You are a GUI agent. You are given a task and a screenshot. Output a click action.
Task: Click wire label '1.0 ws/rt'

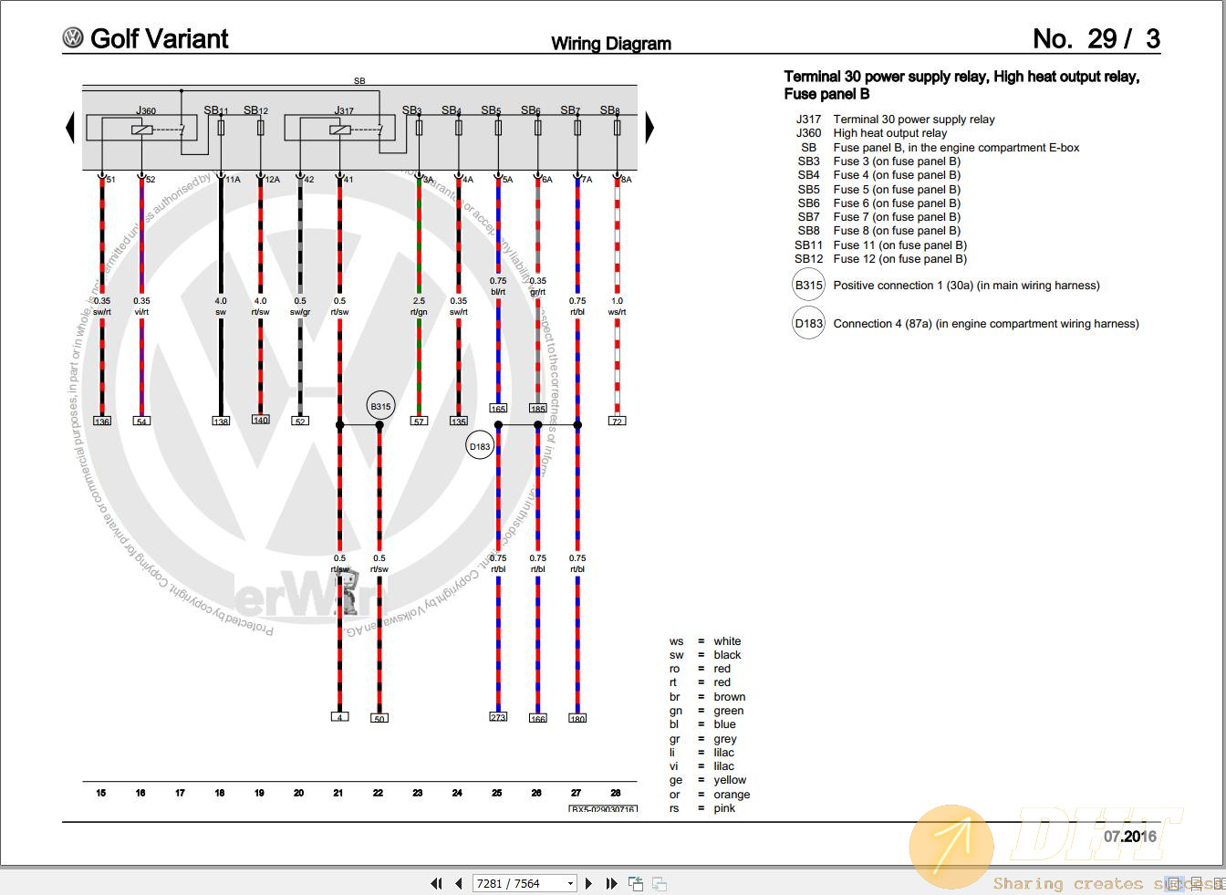[x=618, y=307]
